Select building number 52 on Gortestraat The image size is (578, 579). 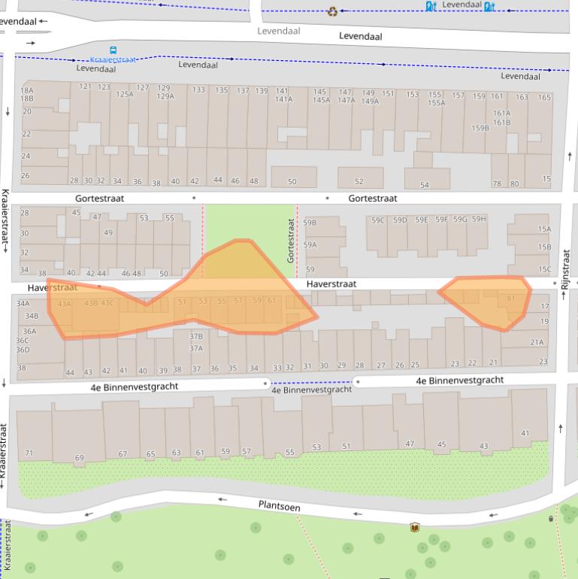pos(359,181)
